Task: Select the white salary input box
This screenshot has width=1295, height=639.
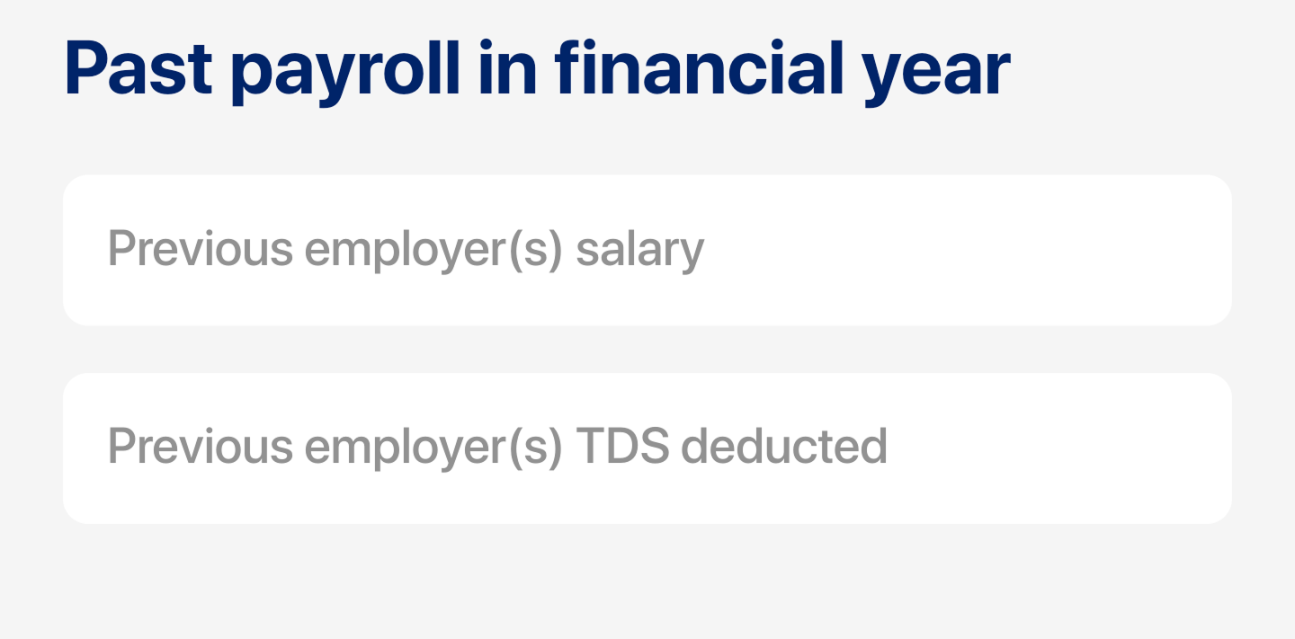Action: [x=647, y=250]
